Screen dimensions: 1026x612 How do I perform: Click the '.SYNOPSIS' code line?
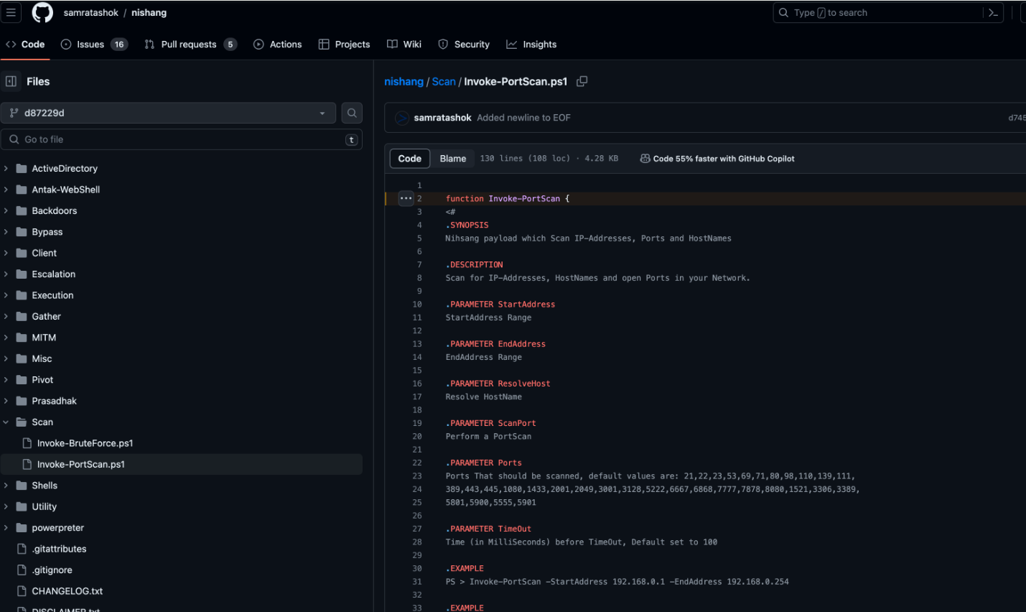click(x=467, y=226)
